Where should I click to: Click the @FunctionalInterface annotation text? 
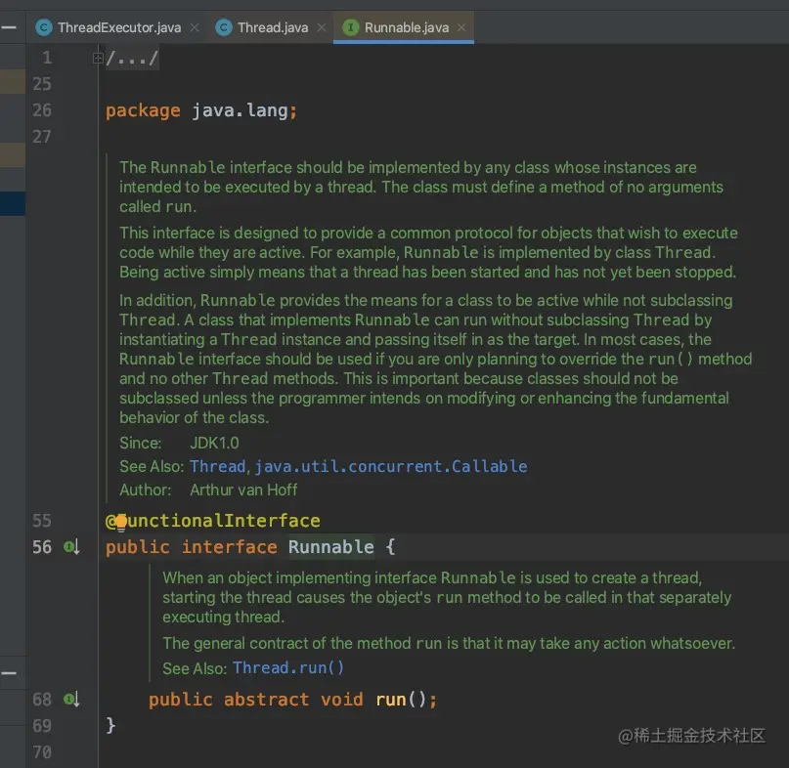pyautogui.click(x=213, y=521)
